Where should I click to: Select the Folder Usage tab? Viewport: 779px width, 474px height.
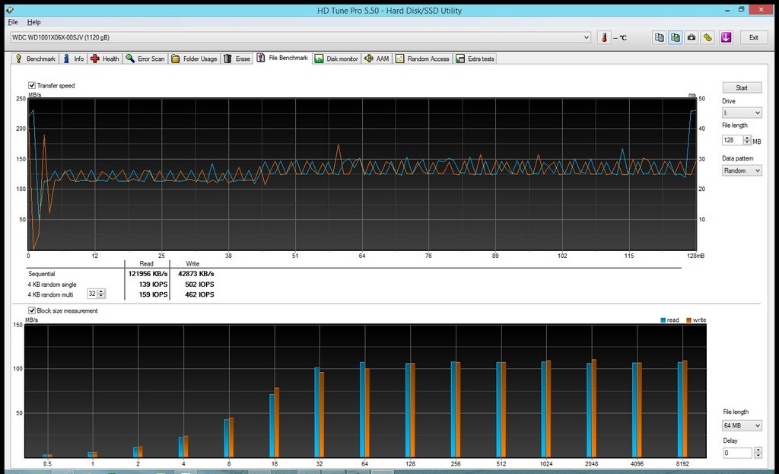(x=194, y=59)
